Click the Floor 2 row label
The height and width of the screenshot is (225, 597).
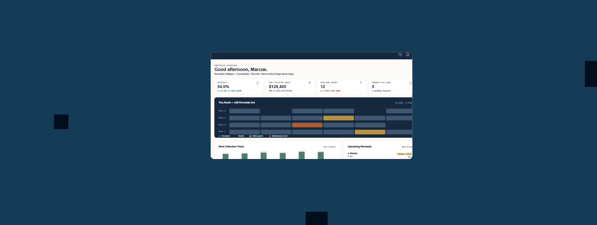coord(222,125)
